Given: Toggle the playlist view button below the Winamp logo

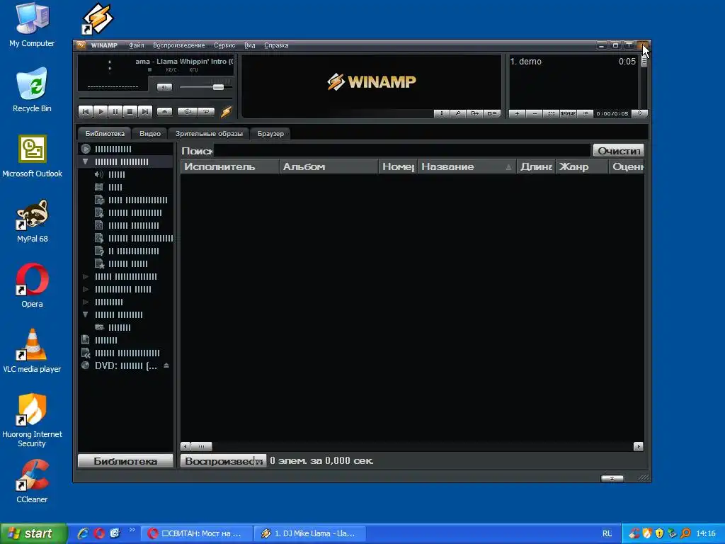Looking at the screenshot, I should pos(492,113).
